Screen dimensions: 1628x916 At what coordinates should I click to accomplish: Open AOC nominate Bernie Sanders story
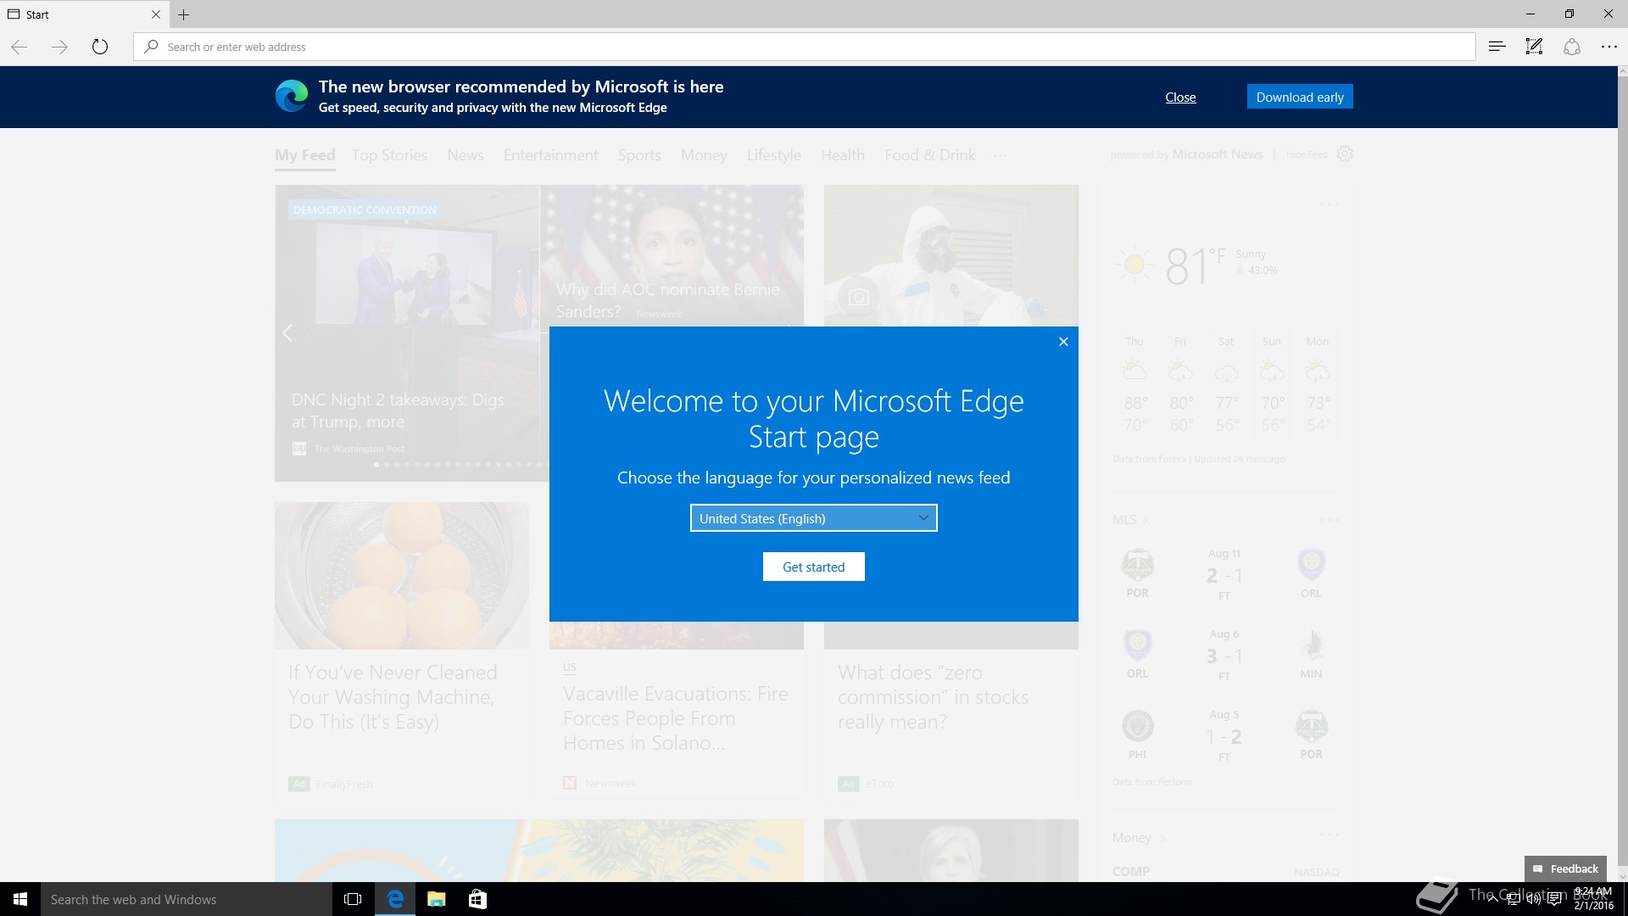pos(667,300)
